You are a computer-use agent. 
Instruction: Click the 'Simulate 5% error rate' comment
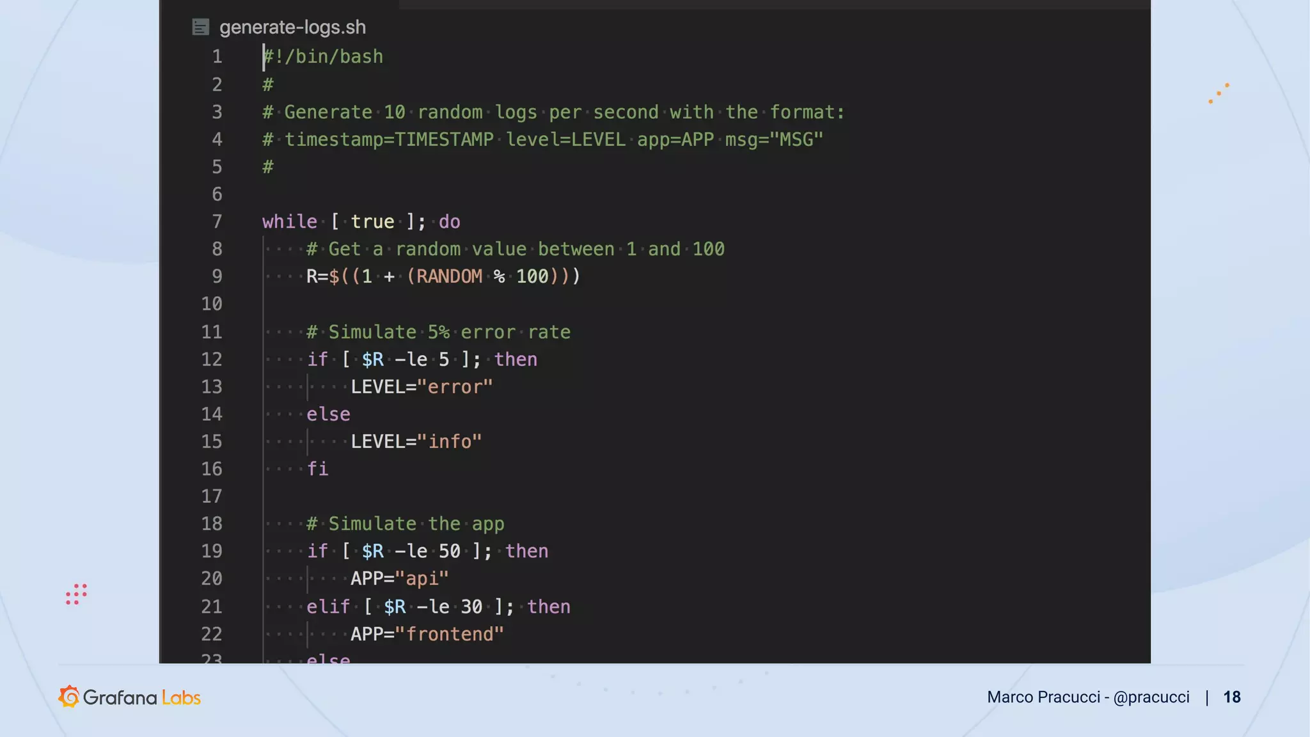pyautogui.click(x=438, y=332)
